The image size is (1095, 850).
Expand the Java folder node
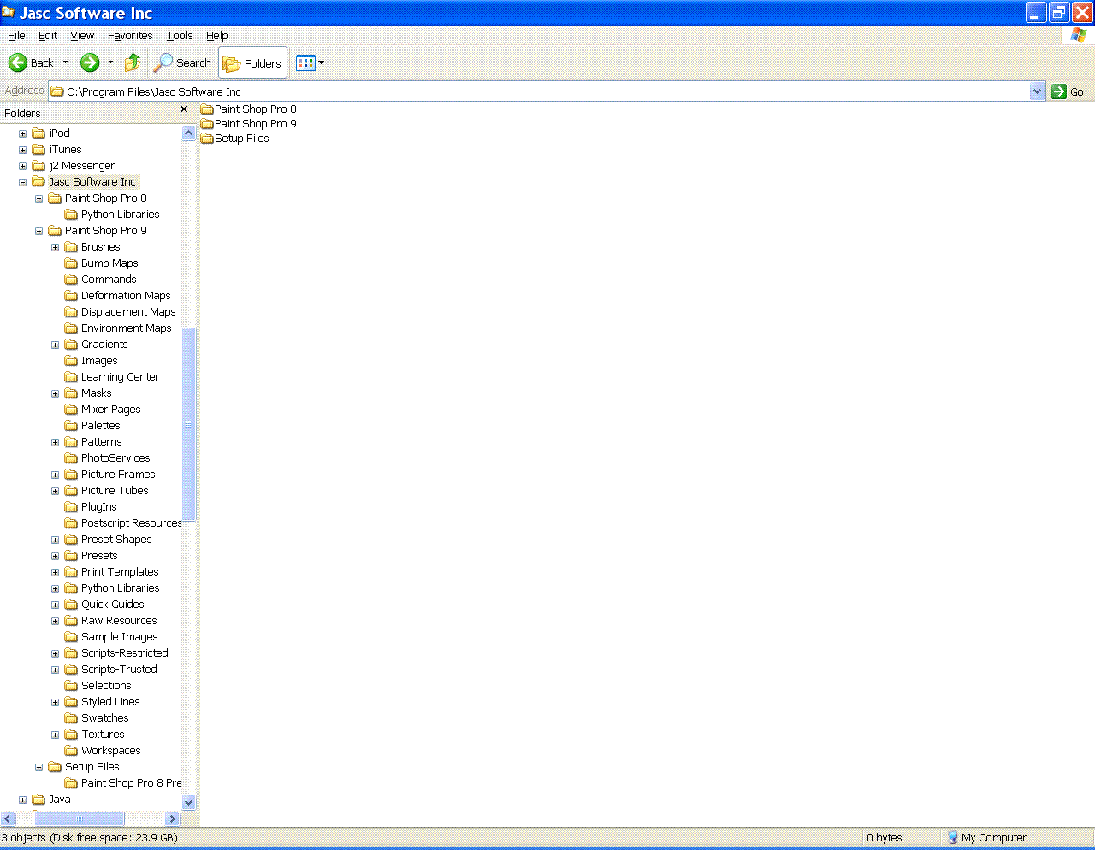(23, 800)
